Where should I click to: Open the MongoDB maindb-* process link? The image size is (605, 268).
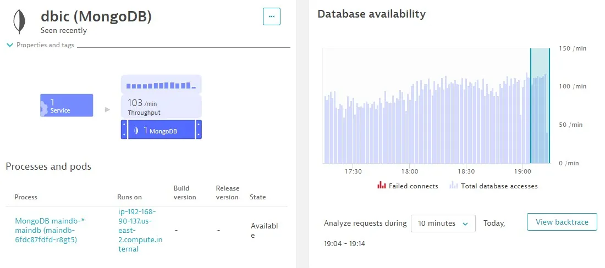pos(50,230)
